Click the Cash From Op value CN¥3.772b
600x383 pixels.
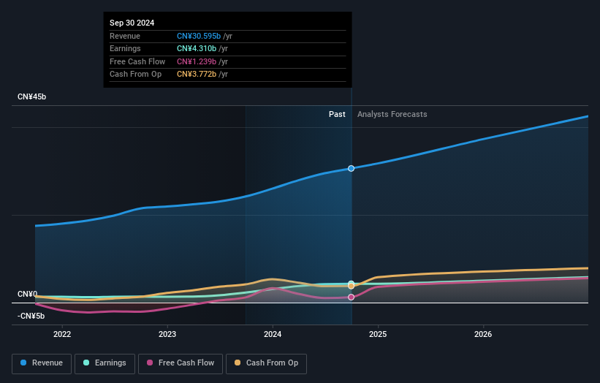click(197, 75)
